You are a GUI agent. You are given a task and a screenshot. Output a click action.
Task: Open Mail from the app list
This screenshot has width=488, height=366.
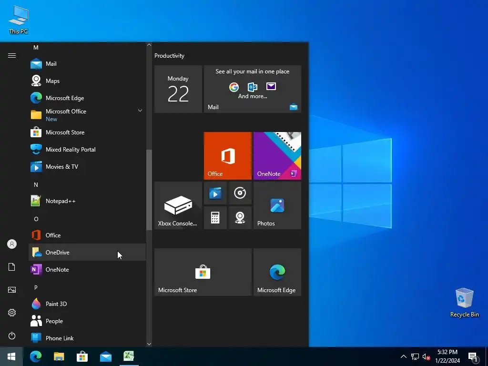click(x=87, y=64)
